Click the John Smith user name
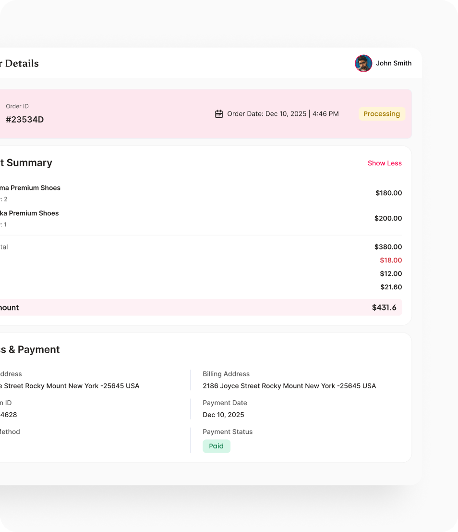This screenshot has height=532, width=458. click(x=394, y=63)
